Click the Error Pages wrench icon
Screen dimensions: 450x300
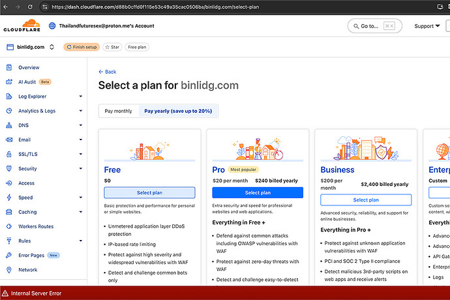9,255
